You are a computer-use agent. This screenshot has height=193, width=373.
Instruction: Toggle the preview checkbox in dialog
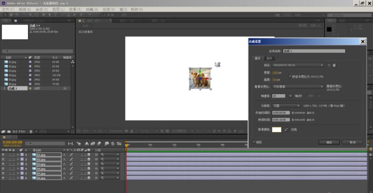[254, 142]
